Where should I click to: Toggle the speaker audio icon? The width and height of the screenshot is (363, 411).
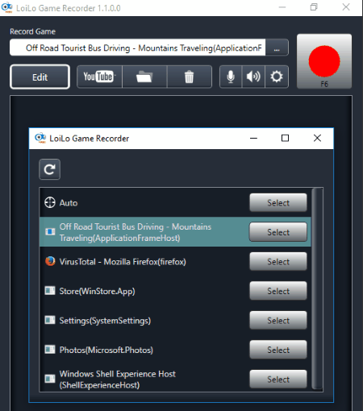click(253, 77)
